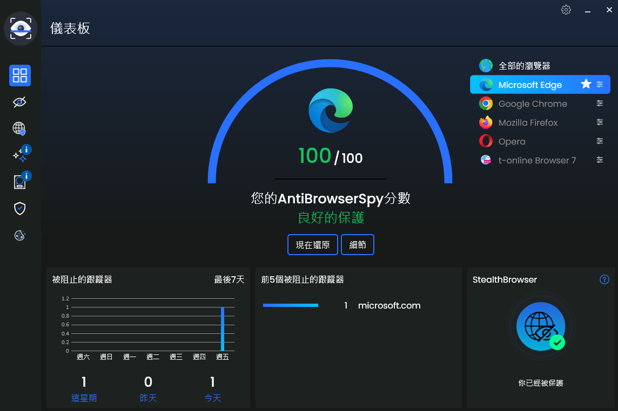
Task: Click the 這星期 tracker count link
Action: (x=84, y=398)
